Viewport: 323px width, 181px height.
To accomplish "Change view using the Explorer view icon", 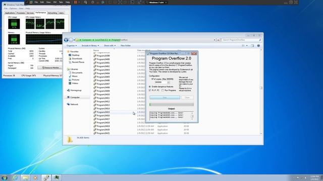I will click(x=243, y=46).
